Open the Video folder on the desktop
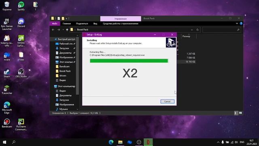This screenshot has width=259, height=146. click(21, 56)
